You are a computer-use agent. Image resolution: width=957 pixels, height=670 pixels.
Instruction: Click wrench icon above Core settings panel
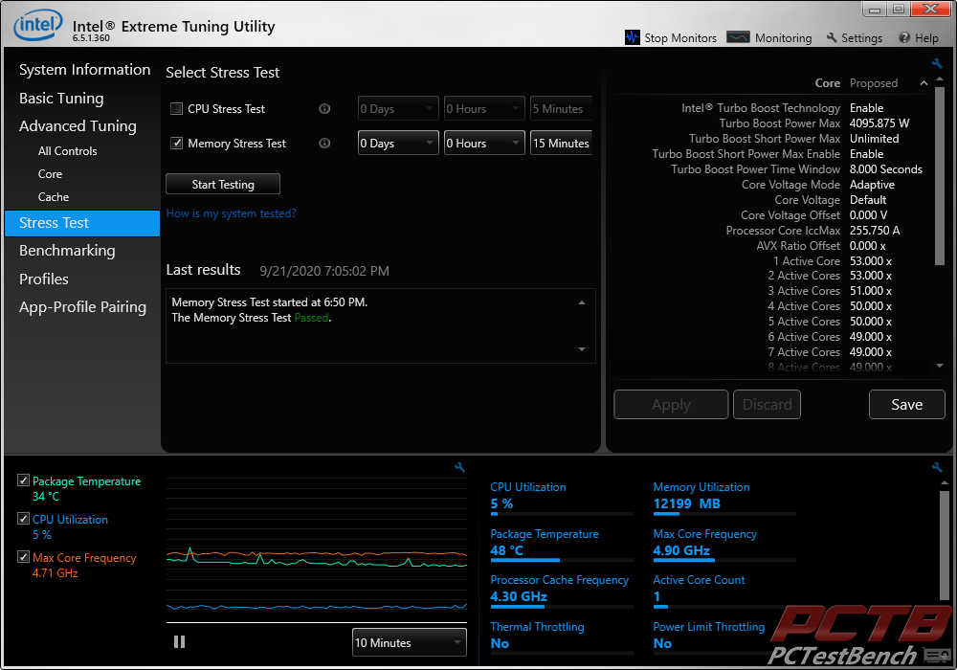[x=937, y=63]
